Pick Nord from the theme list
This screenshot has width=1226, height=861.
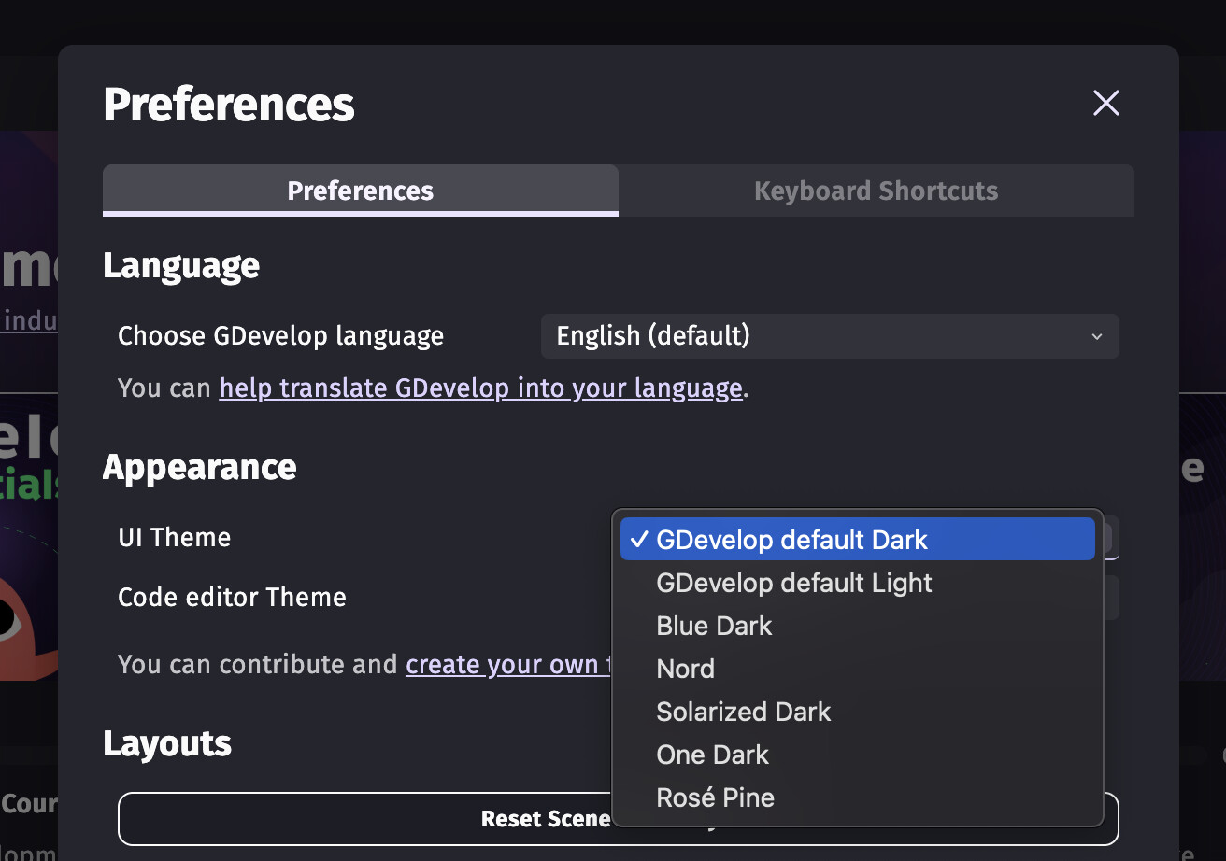(685, 669)
